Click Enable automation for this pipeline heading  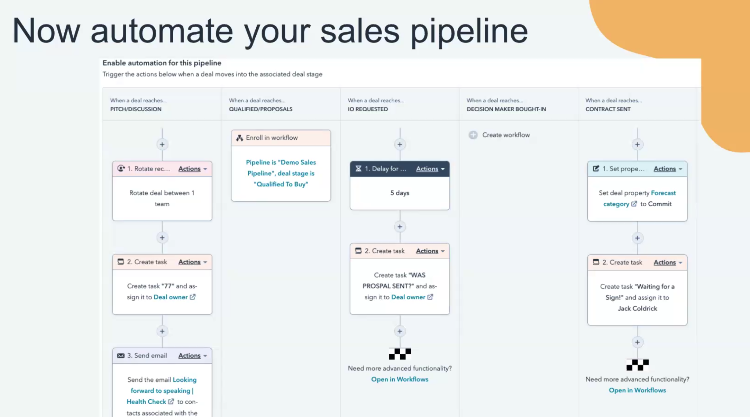tap(162, 63)
